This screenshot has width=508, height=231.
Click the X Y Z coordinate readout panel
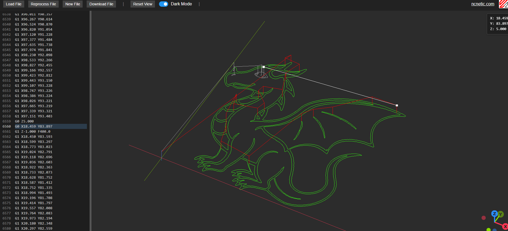pyautogui.click(x=498, y=24)
